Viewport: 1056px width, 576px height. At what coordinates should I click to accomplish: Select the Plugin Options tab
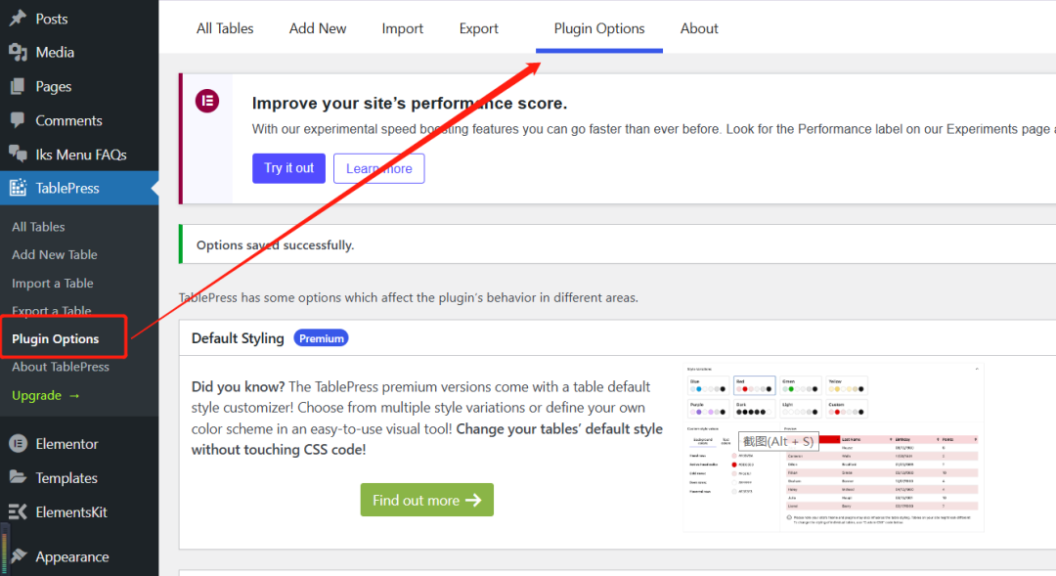599,28
